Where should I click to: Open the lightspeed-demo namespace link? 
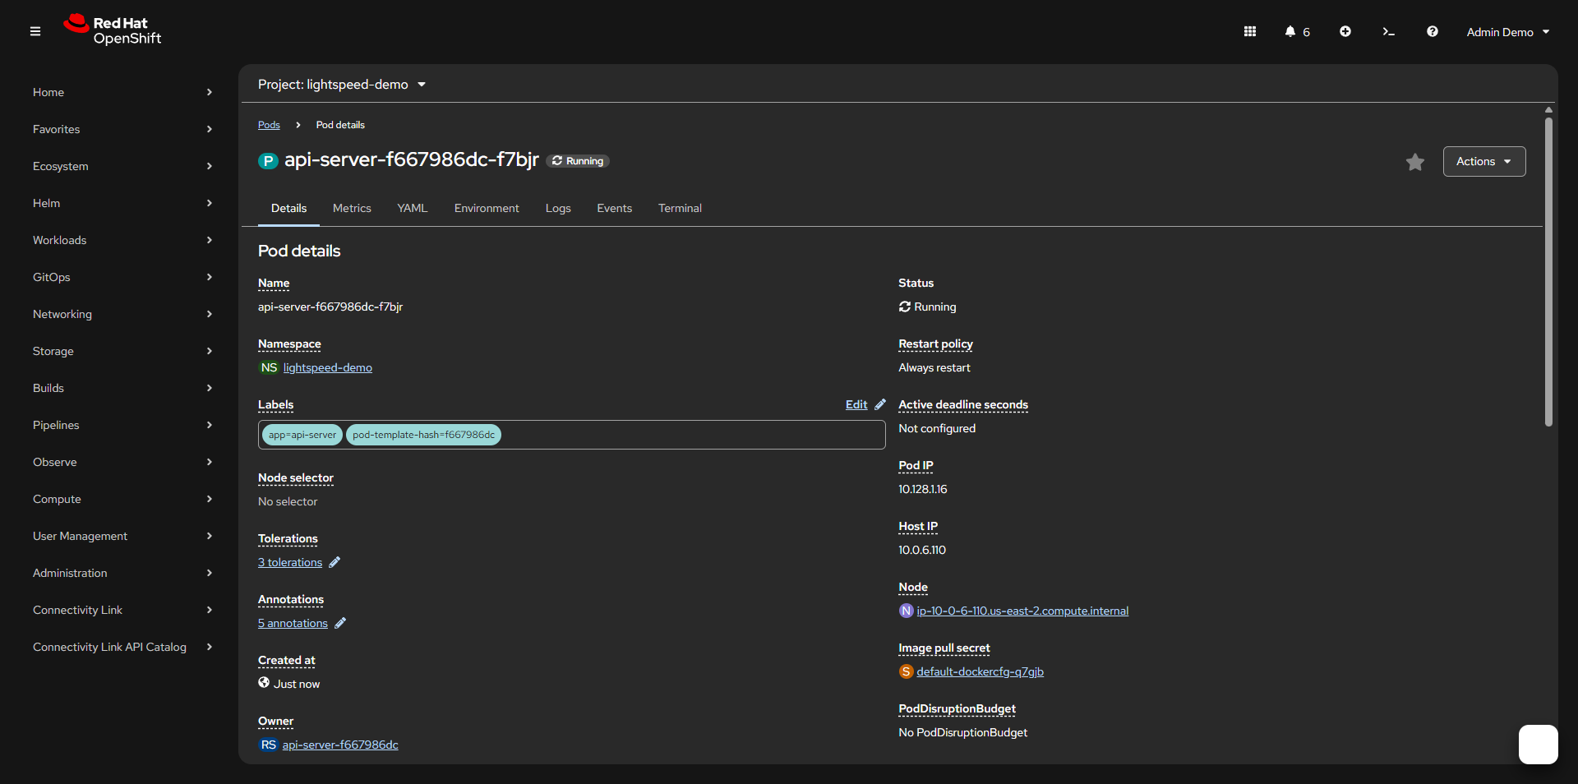tap(328, 367)
